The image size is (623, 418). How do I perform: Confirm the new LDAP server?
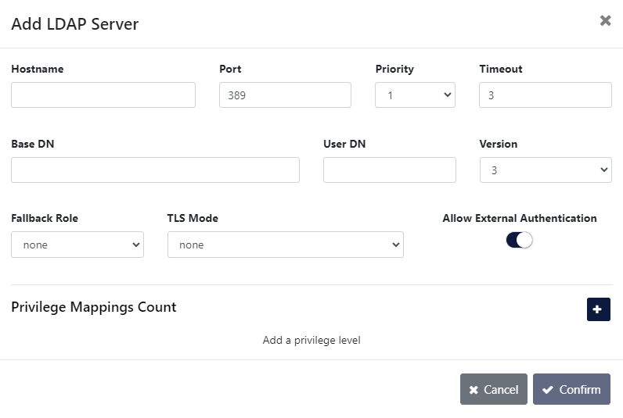pos(571,389)
